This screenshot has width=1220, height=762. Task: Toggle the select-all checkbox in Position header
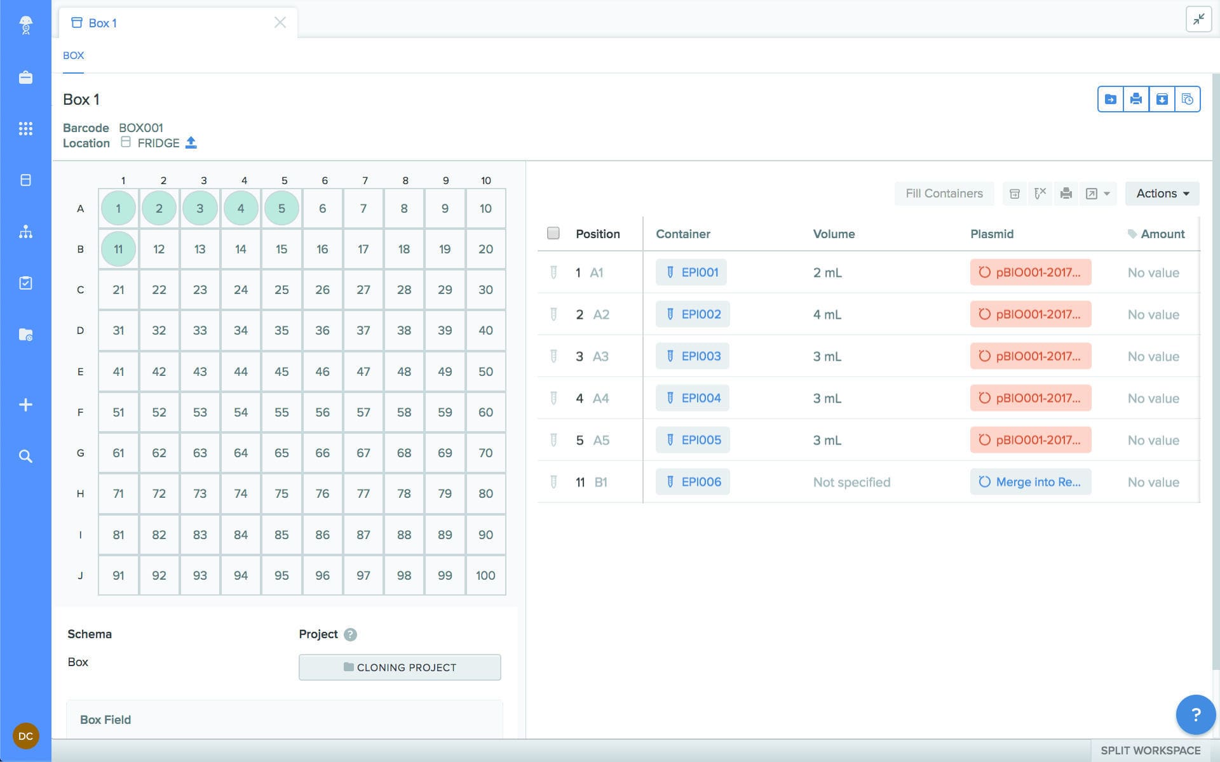coord(553,233)
